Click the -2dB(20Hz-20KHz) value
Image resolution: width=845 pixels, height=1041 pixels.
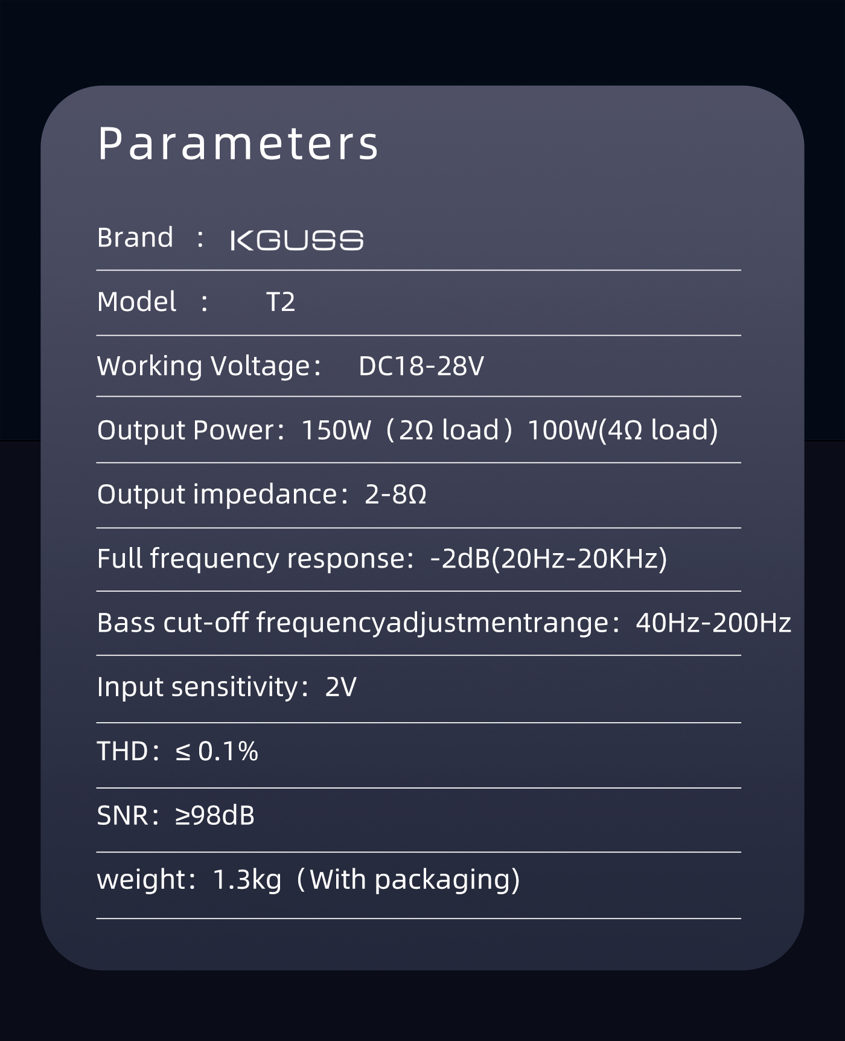548,559
